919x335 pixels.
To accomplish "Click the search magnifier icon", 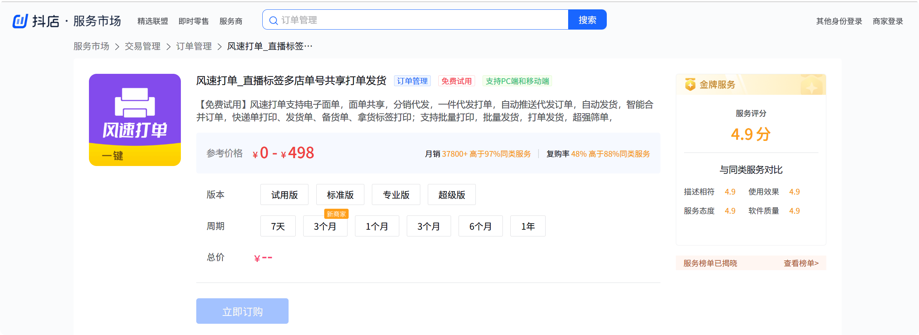I will click(x=274, y=20).
